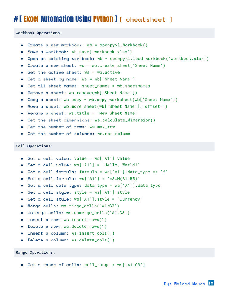Click the 'Set a cell value' line
Image resolution: width=229 pixels, height=306 pixels.
[x=83, y=165]
